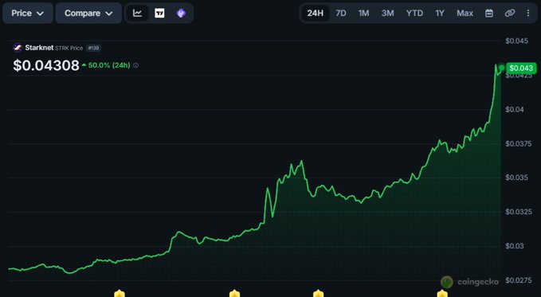
Task: Click the Starknet logo icon
Action: click(18, 48)
